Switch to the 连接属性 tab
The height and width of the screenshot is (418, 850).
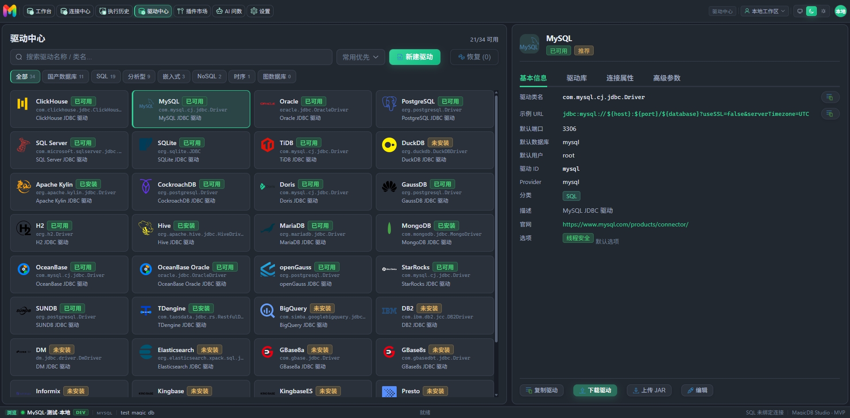[620, 78]
